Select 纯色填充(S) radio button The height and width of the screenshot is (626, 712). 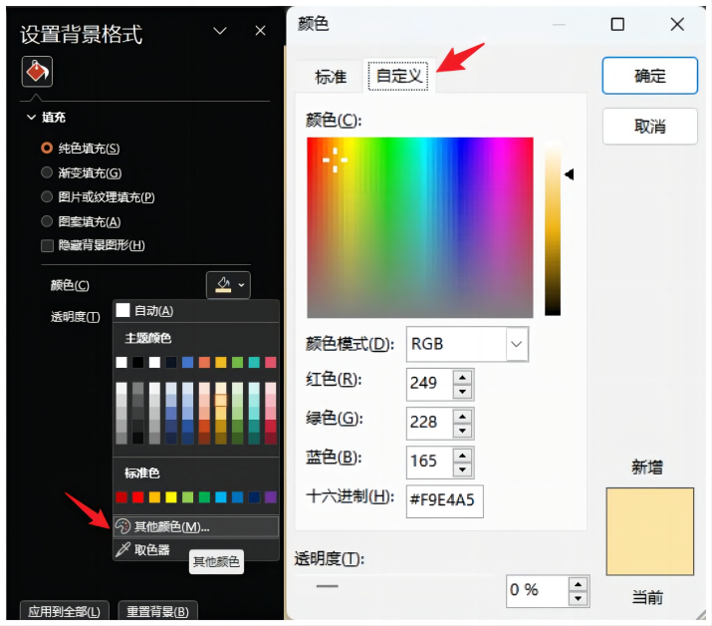pyautogui.click(x=47, y=149)
